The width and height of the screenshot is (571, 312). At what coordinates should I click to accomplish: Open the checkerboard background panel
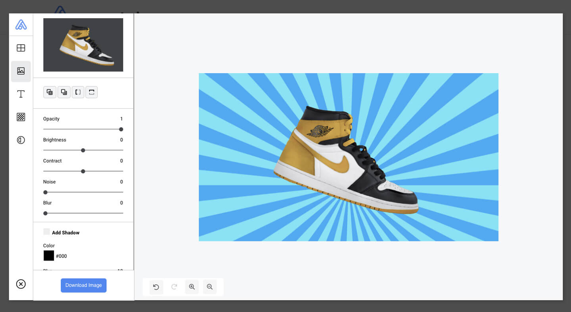click(x=21, y=117)
